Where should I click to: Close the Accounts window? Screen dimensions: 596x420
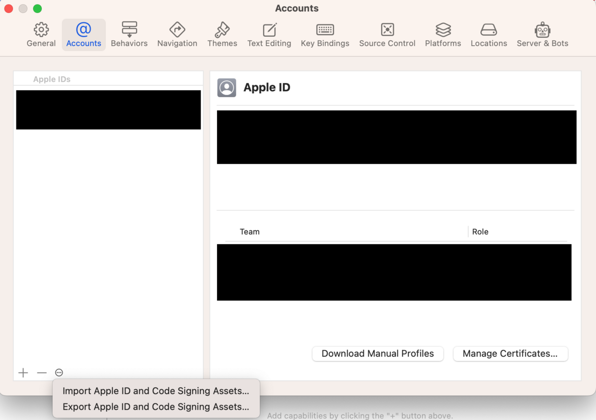click(8, 8)
